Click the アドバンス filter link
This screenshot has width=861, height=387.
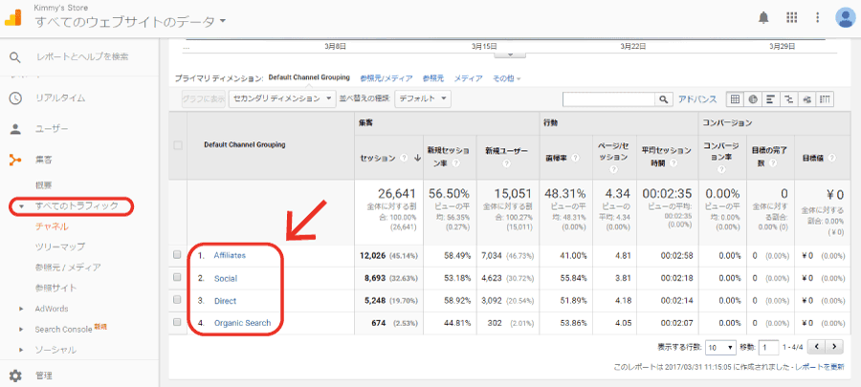click(x=697, y=99)
